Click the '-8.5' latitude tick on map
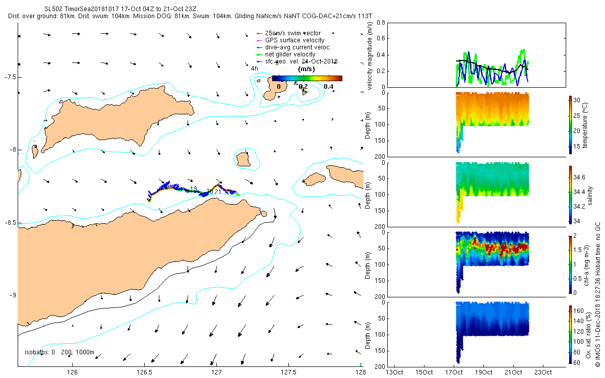The height and width of the screenshot is (378, 605). click(11, 223)
